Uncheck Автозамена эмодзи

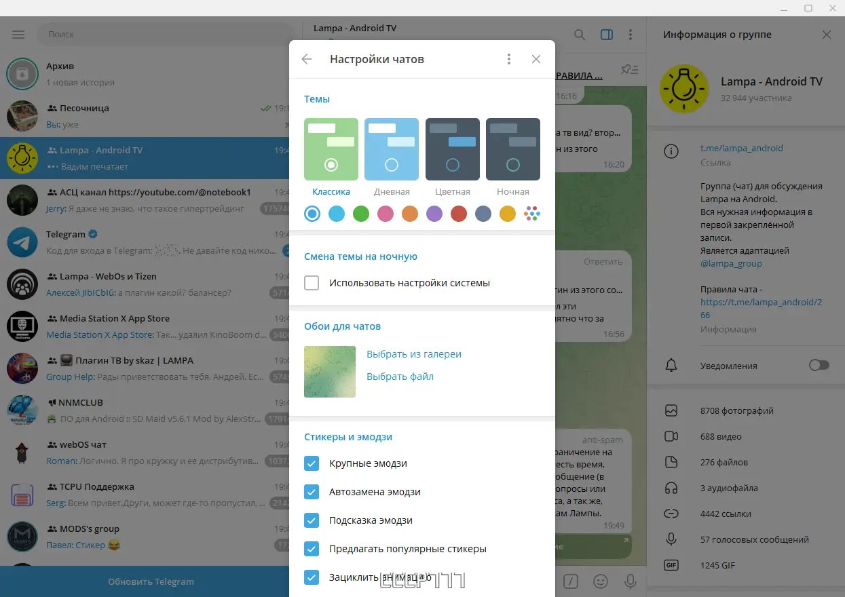pos(312,492)
